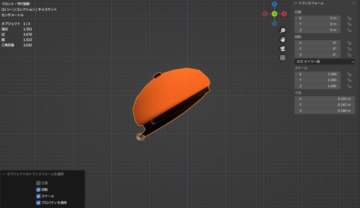Lock the scale Y value

(x=349, y=80)
